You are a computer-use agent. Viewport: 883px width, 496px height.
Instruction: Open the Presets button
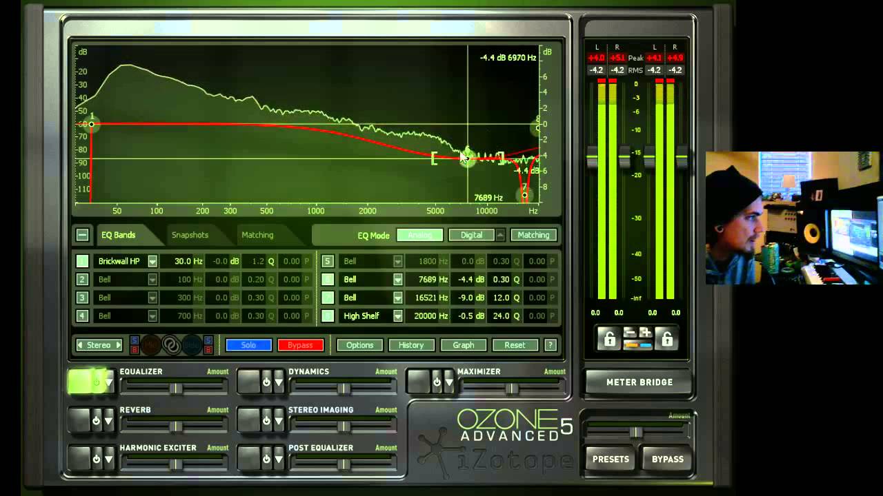click(611, 459)
